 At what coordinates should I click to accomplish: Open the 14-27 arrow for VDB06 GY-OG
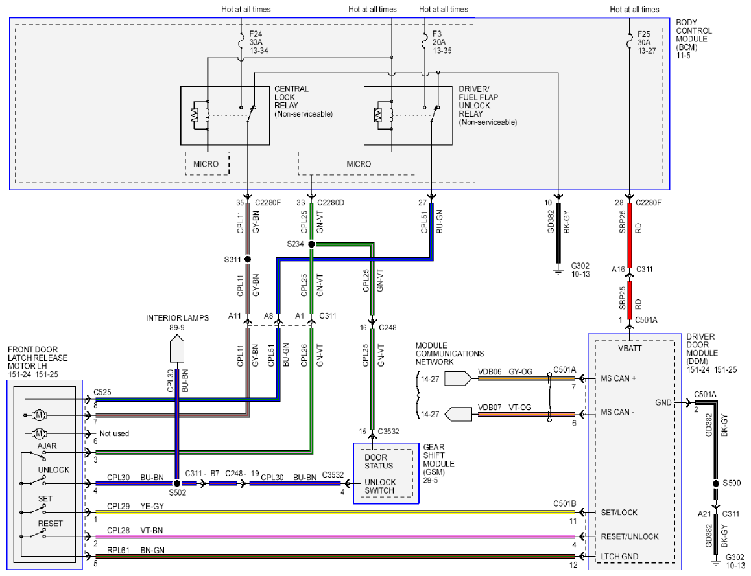[x=458, y=379]
